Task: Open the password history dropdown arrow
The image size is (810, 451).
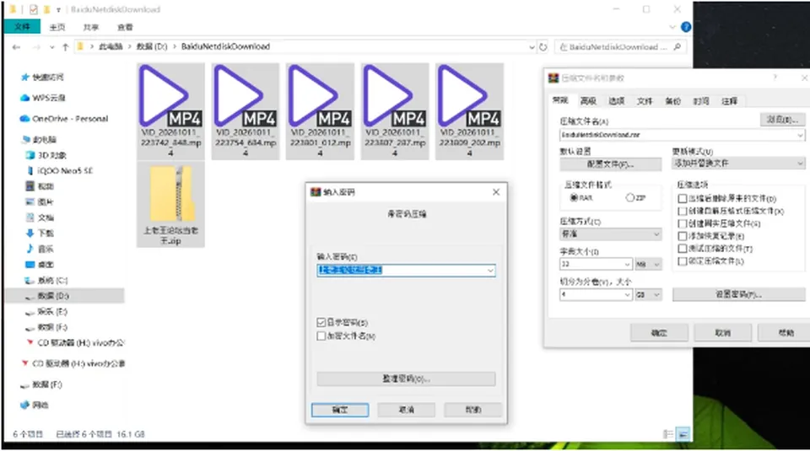Action: coord(489,271)
